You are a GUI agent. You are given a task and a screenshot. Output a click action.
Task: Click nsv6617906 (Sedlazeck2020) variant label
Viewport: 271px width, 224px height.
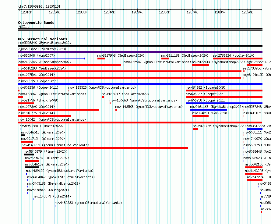coord(121,55)
